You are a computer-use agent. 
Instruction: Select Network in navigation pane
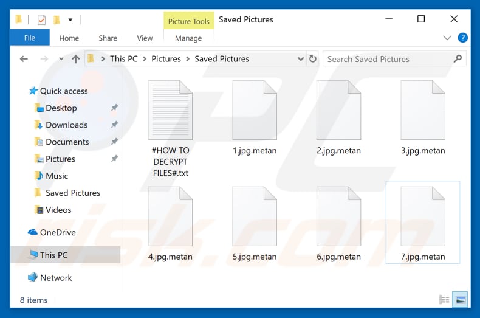(50, 277)
